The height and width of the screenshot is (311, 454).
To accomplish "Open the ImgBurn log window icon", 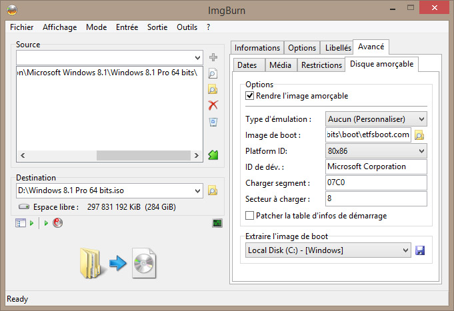I will (217, 223).
